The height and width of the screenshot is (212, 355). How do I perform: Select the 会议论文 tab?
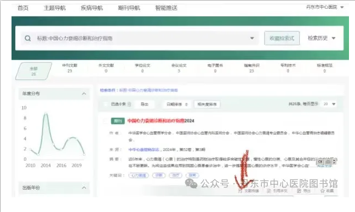[179, 68]
